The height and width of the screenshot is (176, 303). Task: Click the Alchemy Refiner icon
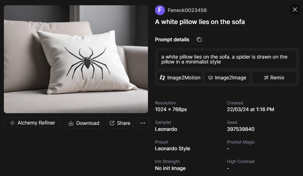(x=12, y=123)
